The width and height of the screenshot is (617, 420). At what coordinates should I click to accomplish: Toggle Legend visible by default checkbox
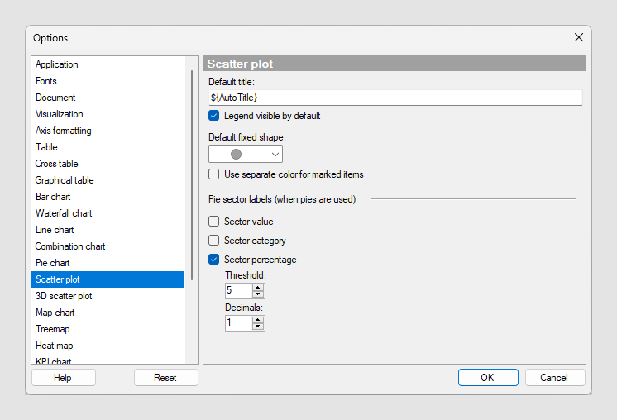click(213, 116)
